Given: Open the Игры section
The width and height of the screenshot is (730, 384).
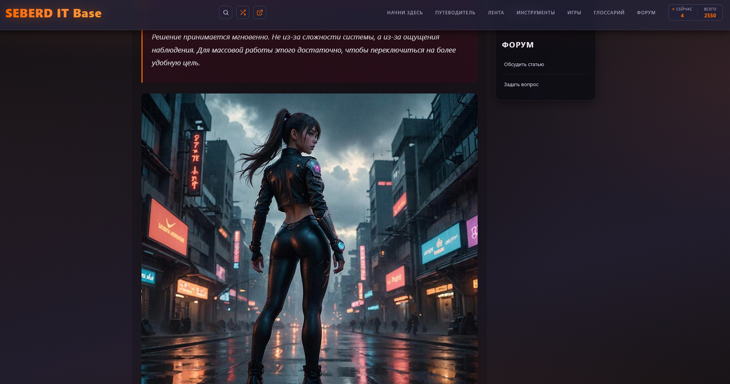Looking at the screenshot, I should (574, 13).
